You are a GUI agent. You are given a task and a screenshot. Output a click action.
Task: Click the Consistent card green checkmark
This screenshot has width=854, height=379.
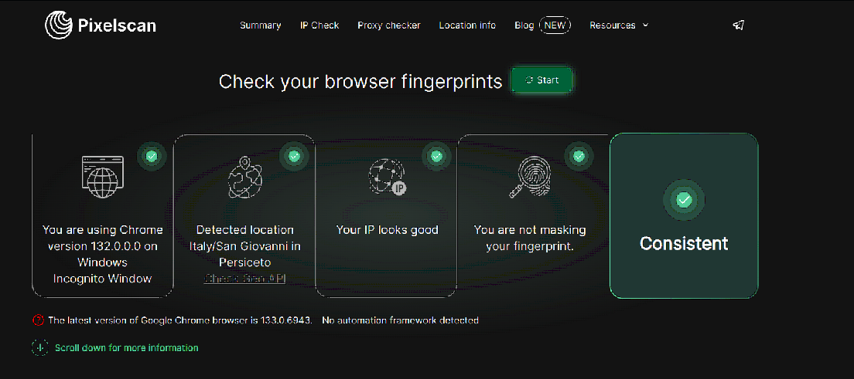click(684, 200)
